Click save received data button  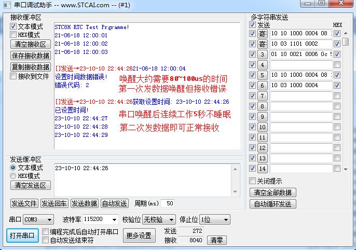point(31,55)
